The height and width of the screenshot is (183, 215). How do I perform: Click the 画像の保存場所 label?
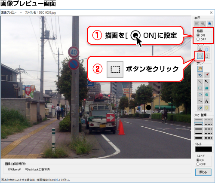click(15, 164)
